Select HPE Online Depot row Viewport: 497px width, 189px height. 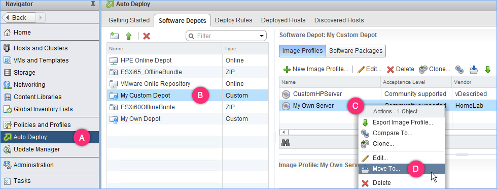[188, 60]
